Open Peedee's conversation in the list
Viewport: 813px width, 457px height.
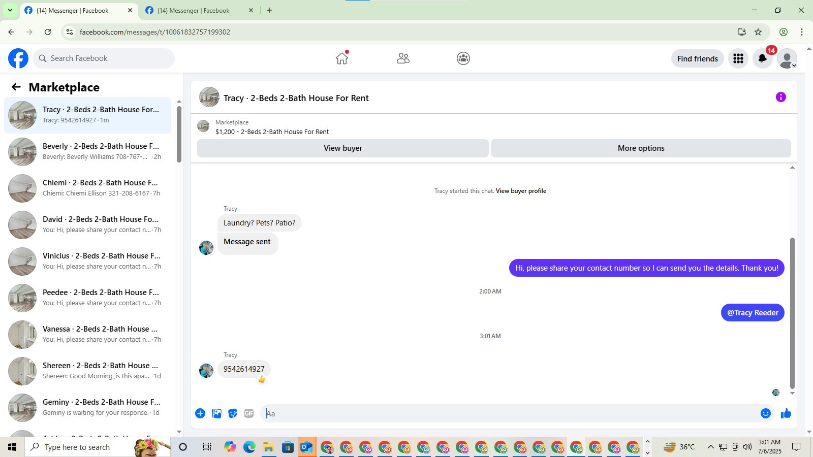coord(87,298)
